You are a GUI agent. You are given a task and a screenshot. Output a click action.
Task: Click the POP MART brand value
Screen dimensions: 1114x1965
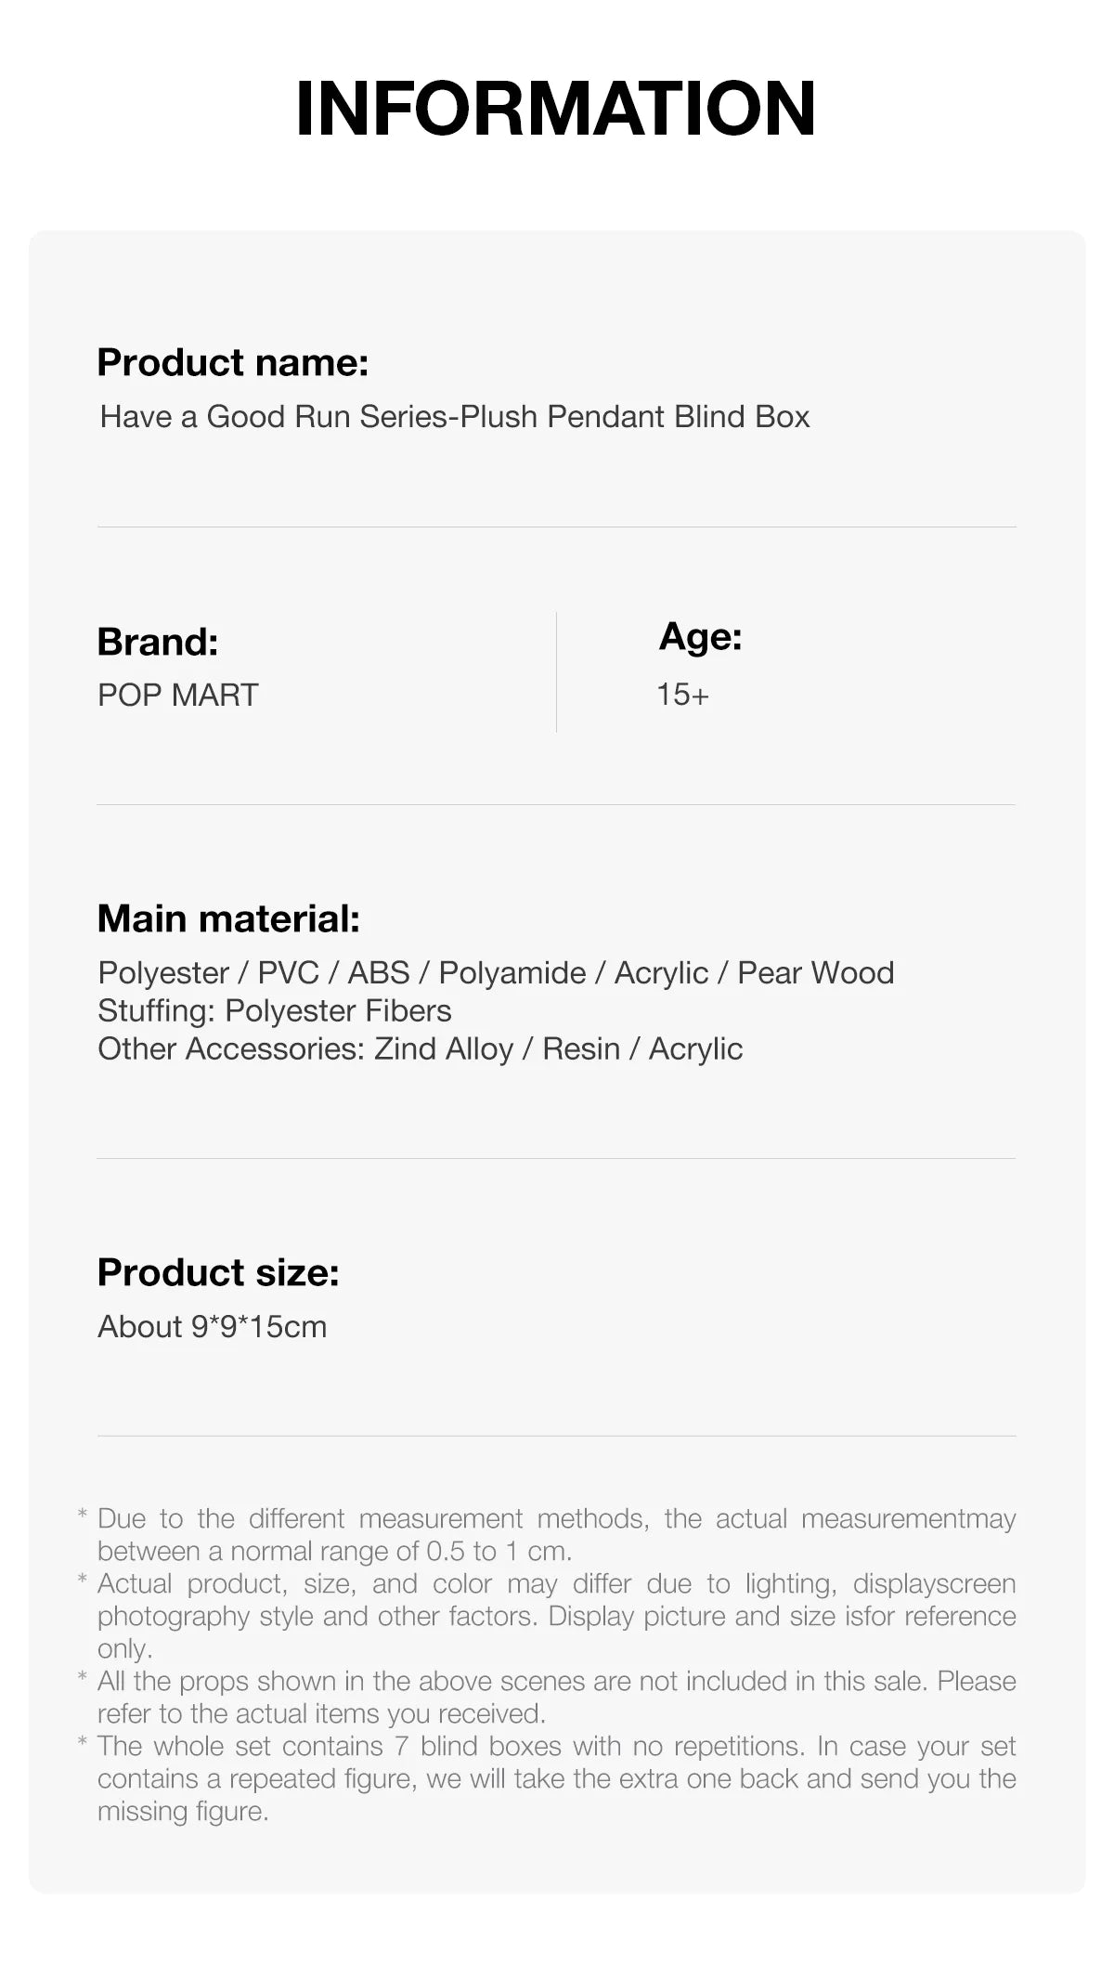coord(177,695)
